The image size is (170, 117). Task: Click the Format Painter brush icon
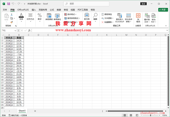[x=11, y=22]
